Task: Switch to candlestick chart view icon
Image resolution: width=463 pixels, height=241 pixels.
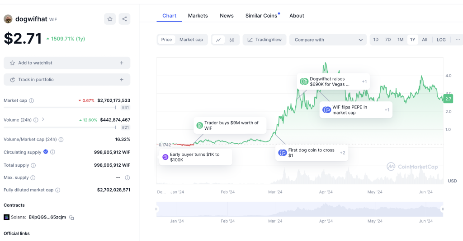Action: point(232,40)
